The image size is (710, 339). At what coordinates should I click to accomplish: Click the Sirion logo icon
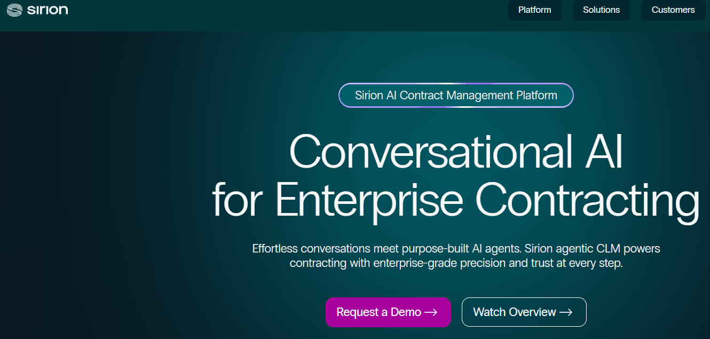coord(14,10)
